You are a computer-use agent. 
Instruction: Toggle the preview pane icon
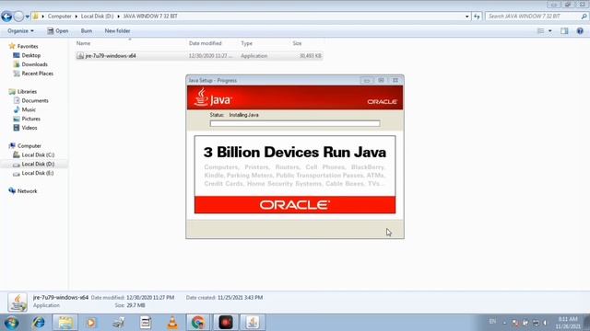(564, 30)
